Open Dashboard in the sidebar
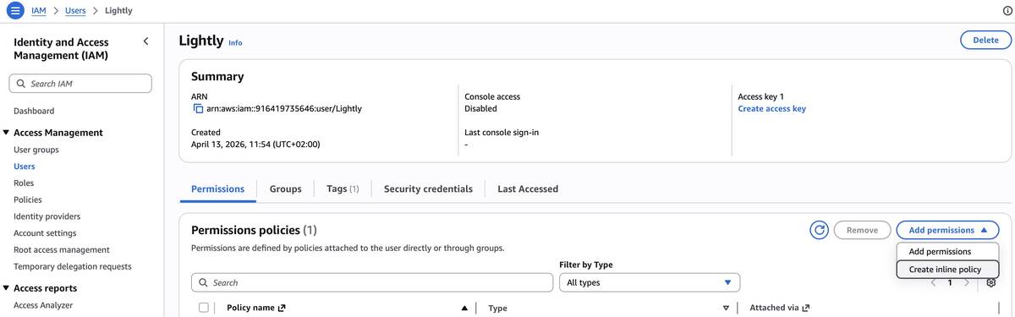 click(x=34, y=111)
